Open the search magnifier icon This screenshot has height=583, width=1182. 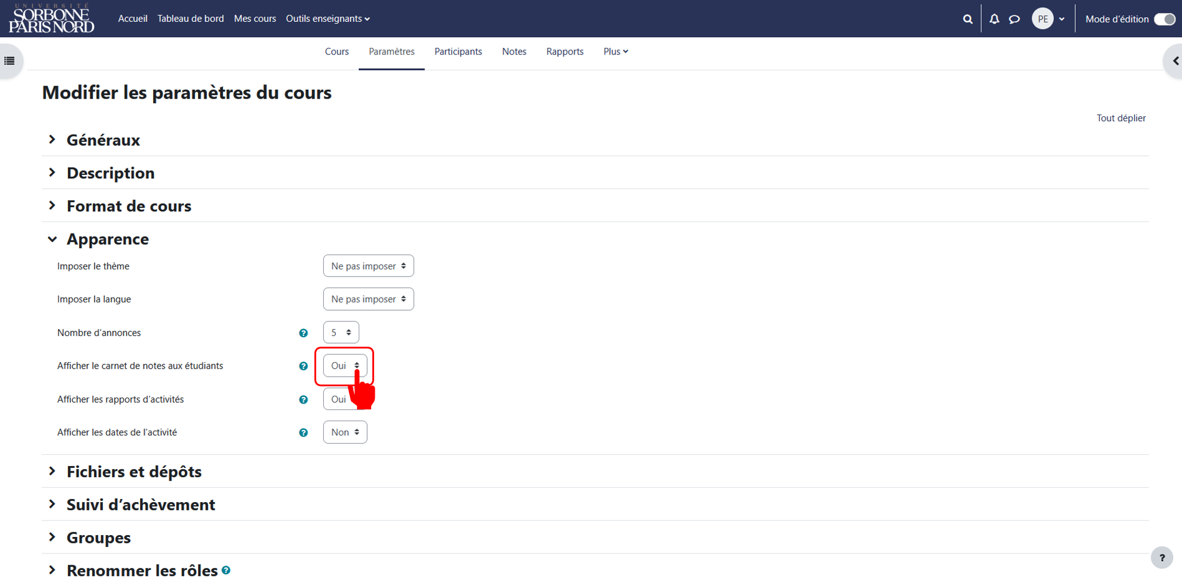click(967, 19)
